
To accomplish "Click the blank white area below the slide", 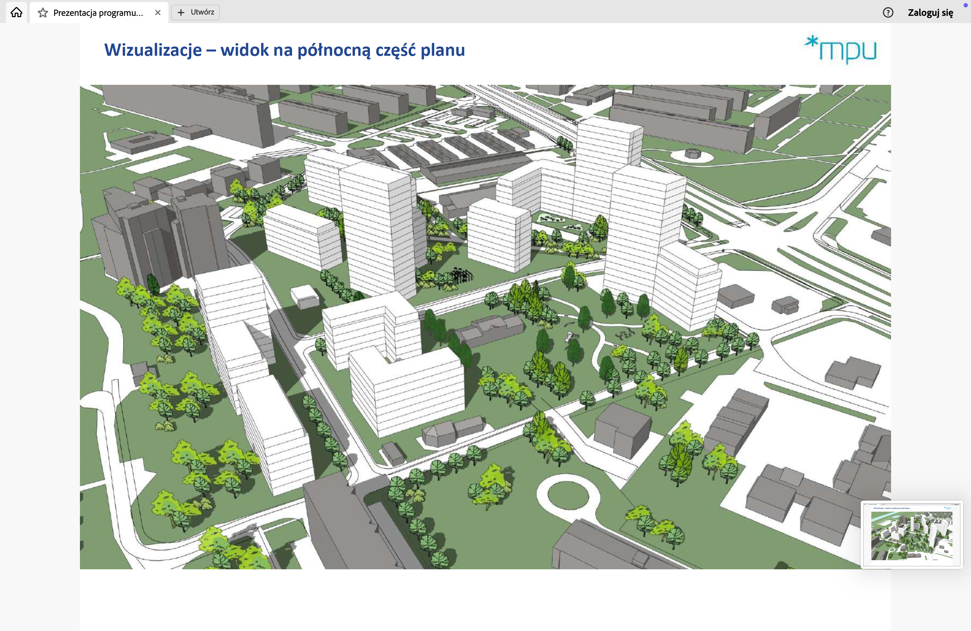I will pos(485,599).
